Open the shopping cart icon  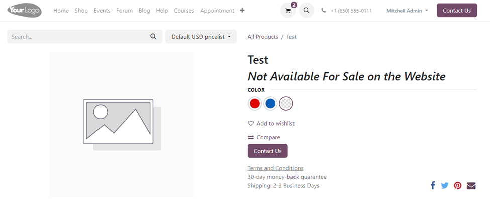[288, 11]
